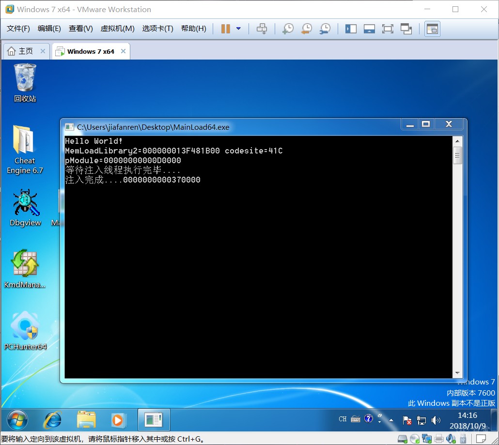This screenshot has width=499, height=445.
Task: Close the 主页 tab
Action: tap(43, 51)
